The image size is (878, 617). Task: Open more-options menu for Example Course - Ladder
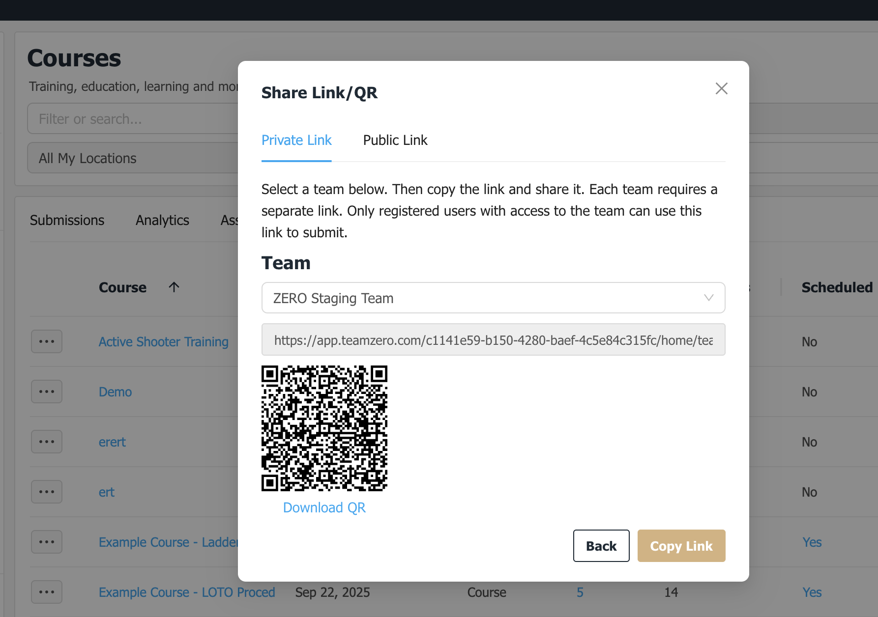click(x=47, y=542)
